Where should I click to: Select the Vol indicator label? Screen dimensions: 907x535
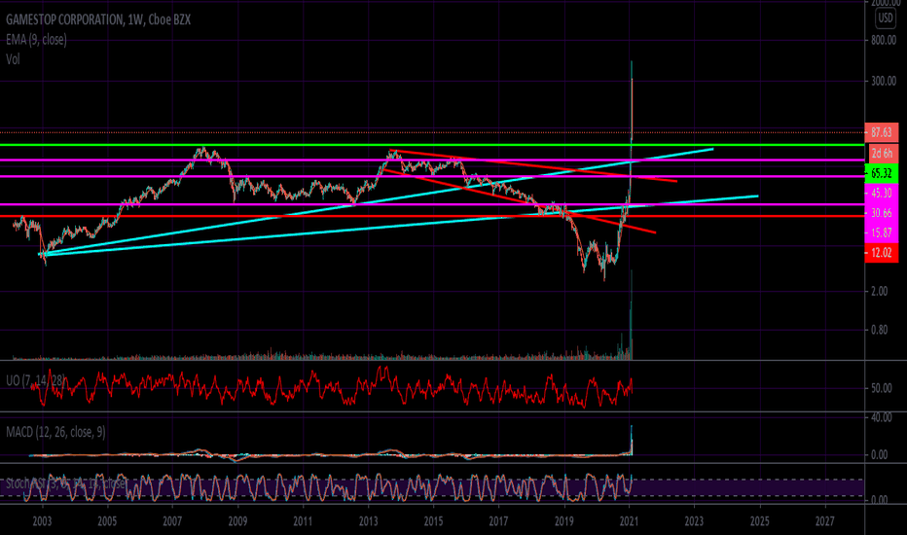coord(13,59)
